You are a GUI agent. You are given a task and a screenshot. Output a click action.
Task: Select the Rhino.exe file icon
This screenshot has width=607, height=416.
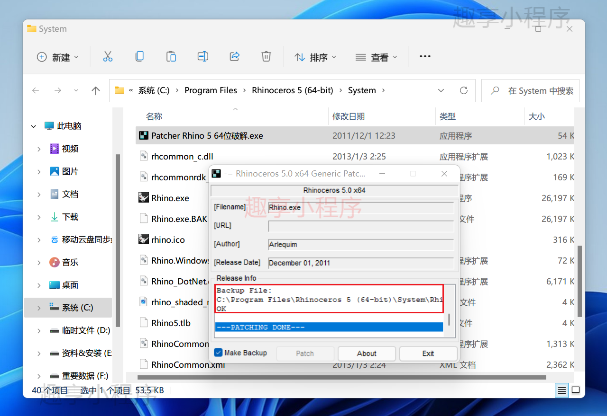[144, 198]
